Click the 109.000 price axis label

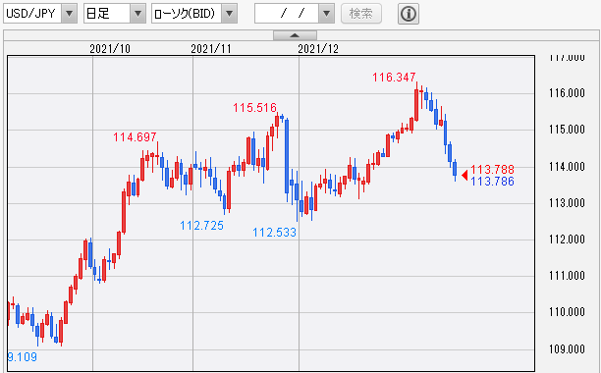click(x=567, y=349)
